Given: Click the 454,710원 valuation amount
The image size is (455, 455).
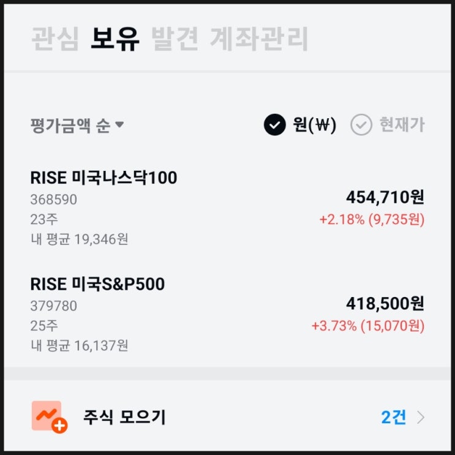Looking at the screenshot, I should click(x=385, y=197).
